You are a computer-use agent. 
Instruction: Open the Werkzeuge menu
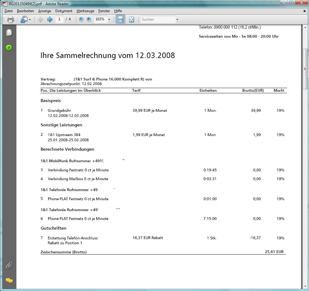(x=85, y=11)
